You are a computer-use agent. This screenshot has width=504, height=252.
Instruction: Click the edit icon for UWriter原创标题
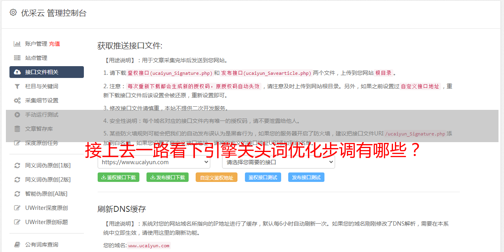[17, 222]
